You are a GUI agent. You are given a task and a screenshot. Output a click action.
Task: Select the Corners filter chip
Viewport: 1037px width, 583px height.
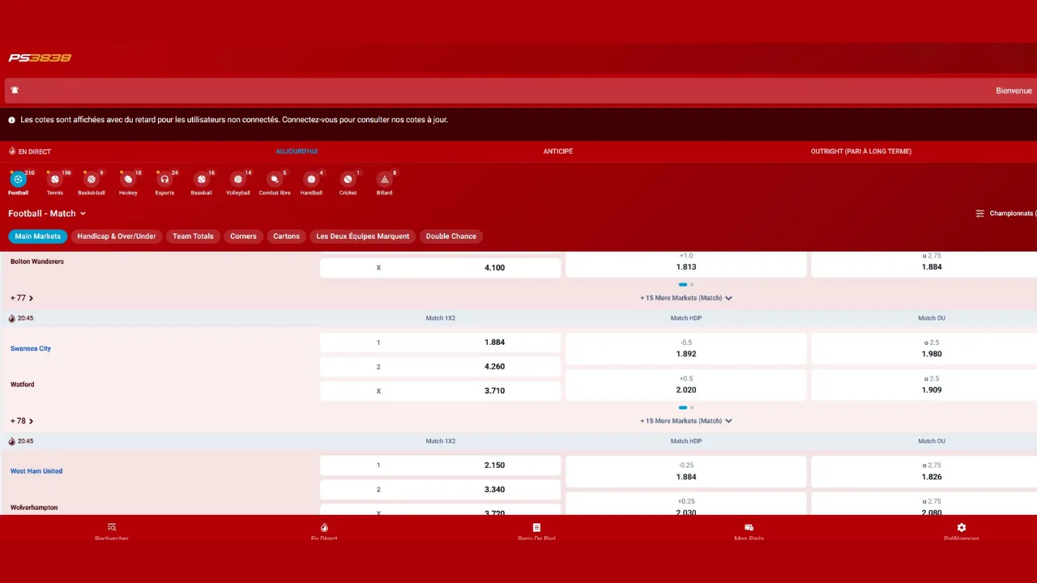[243, 236]
